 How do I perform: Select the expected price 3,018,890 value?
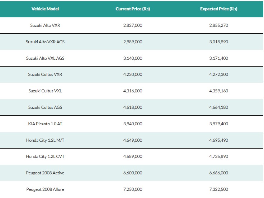pos(219,42)
